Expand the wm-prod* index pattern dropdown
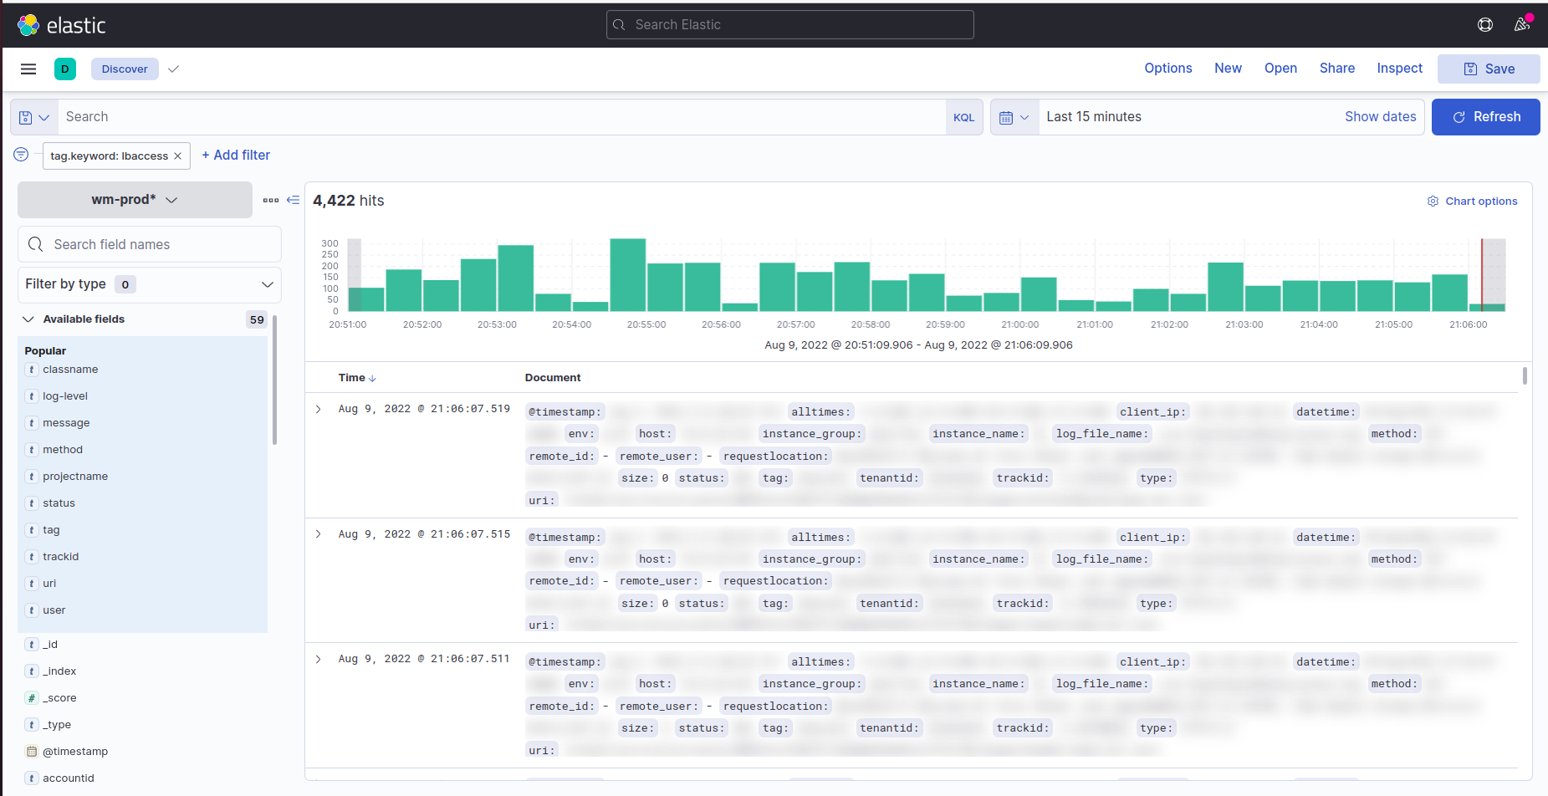This screenshot has height=796, width=1548. click(135, 200)
